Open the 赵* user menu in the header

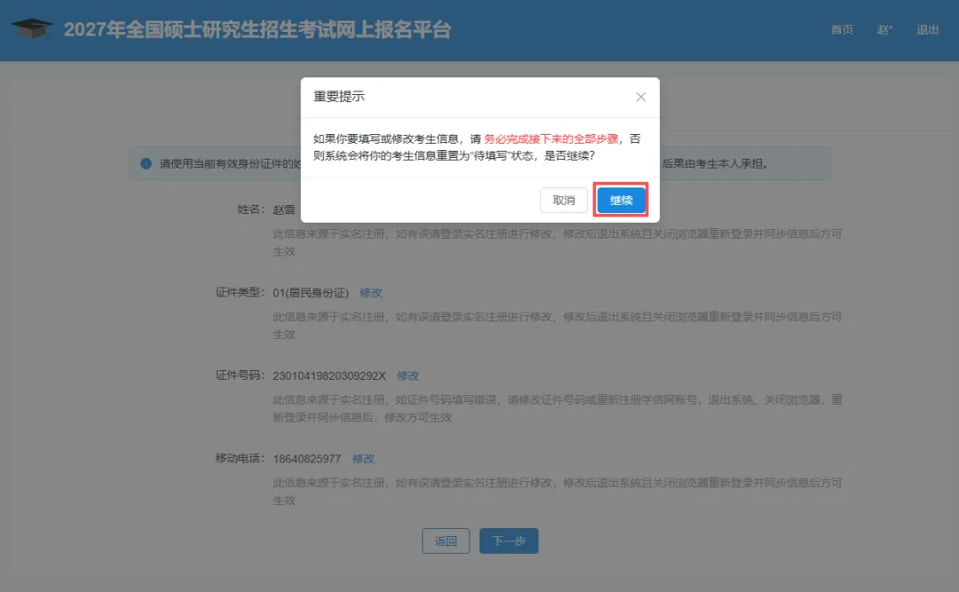click(x=884, y=29)
